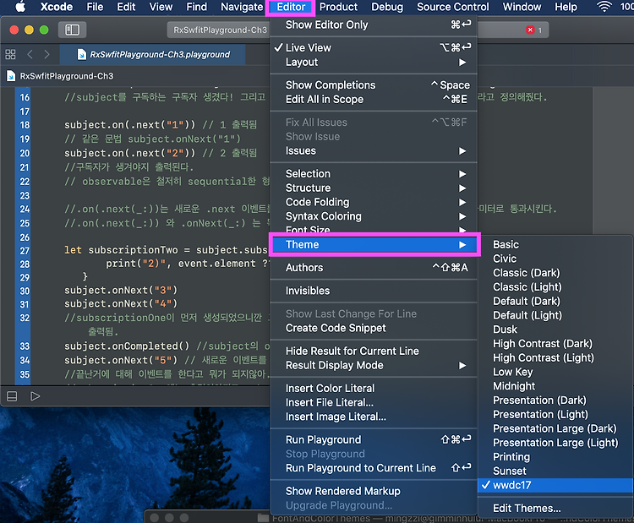Click the RxSwfitPlayground-Ch3.playground tab
634x523 pixels.
[152, 55]
